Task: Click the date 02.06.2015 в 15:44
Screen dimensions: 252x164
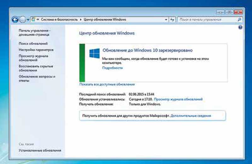Action: pyautogui.click(x=141, y=94)
